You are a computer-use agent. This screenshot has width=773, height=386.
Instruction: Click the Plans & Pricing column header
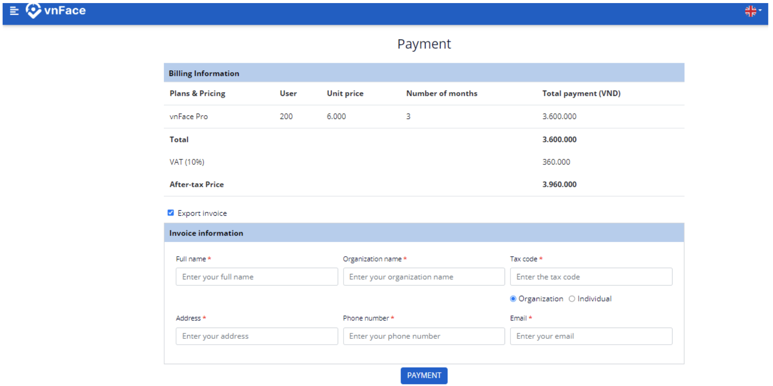[x=197, y=94]
